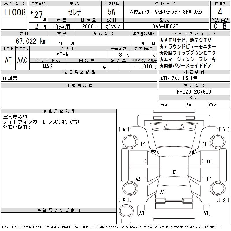Select the first registration year H27

pos(37,14)
